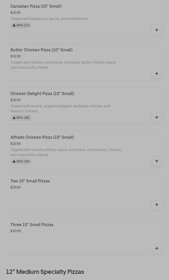Open Three 10" Small Pizzas item title
The height and width of the screenshot is (280, 169).
coord(32,225)
